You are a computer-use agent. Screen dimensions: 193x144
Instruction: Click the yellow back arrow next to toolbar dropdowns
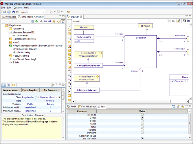[x=68, y=12]
